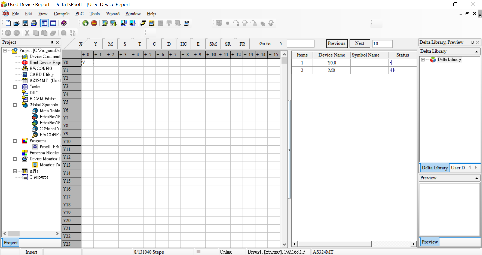The width and height of the screenshot is (482, 255).
Task: Open the purple Help book icon
Action: point(64,23)
